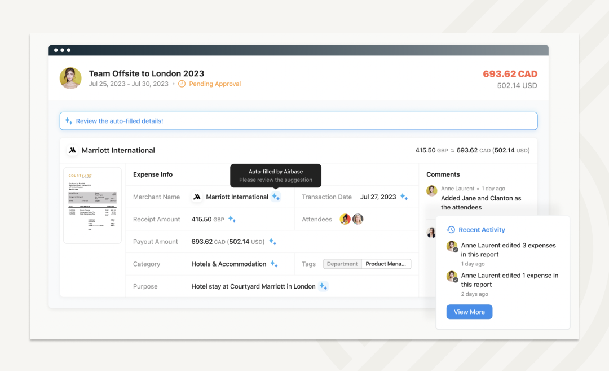This screenshot has height=371, width=609.
Task: Click the Marriott International expense header title
Action: coord(118,151)
